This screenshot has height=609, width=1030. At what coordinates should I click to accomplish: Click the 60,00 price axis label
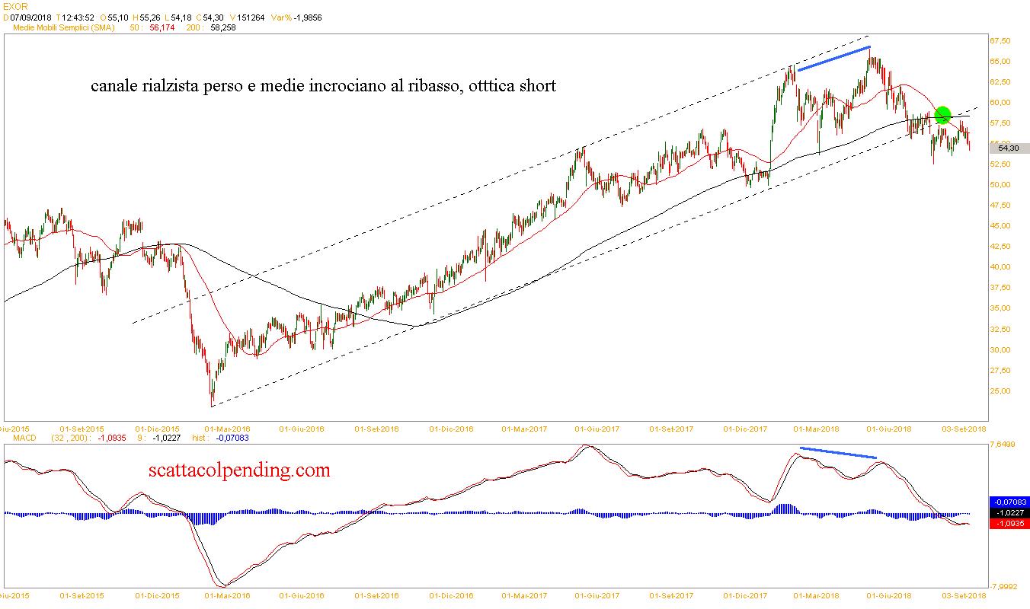pyautogui.click(x=1000, y=102)
